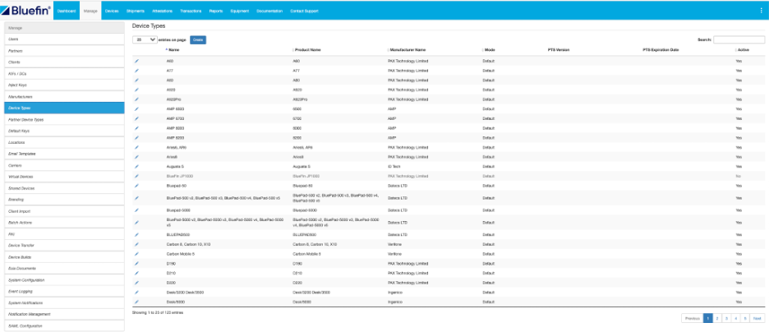Open System Configuration in the sidebar

[64, 280]
